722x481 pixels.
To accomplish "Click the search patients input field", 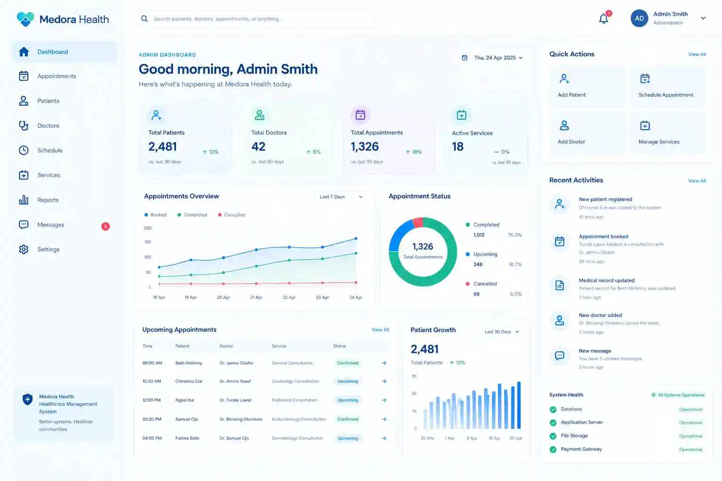I will click(x=256, y=19).
